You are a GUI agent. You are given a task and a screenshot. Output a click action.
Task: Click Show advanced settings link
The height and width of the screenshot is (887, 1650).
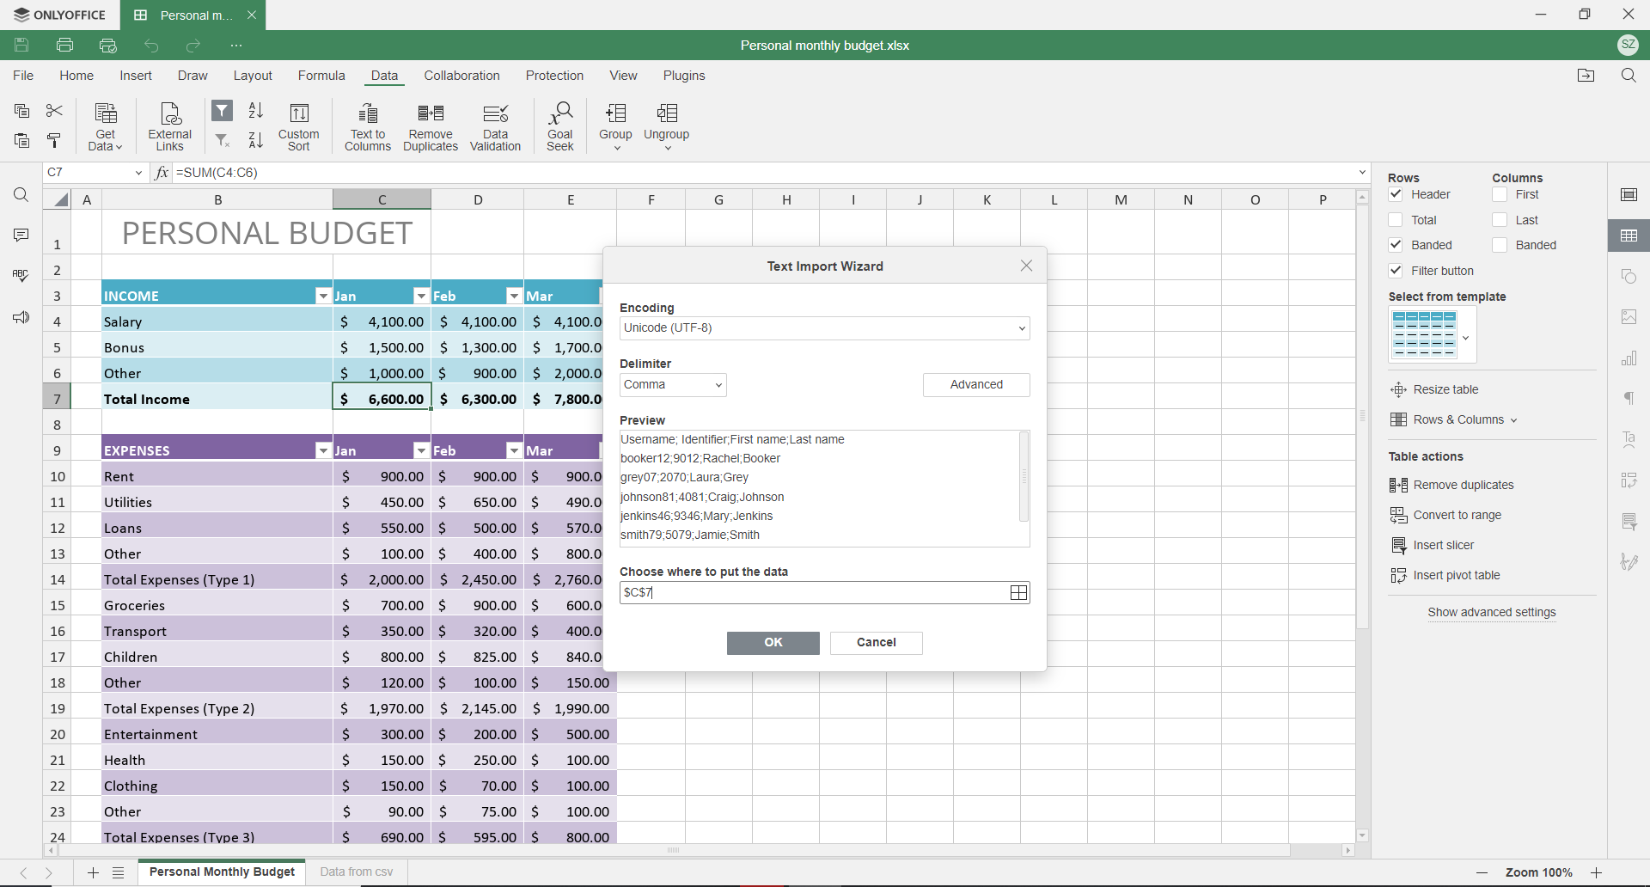point(1492,613)
